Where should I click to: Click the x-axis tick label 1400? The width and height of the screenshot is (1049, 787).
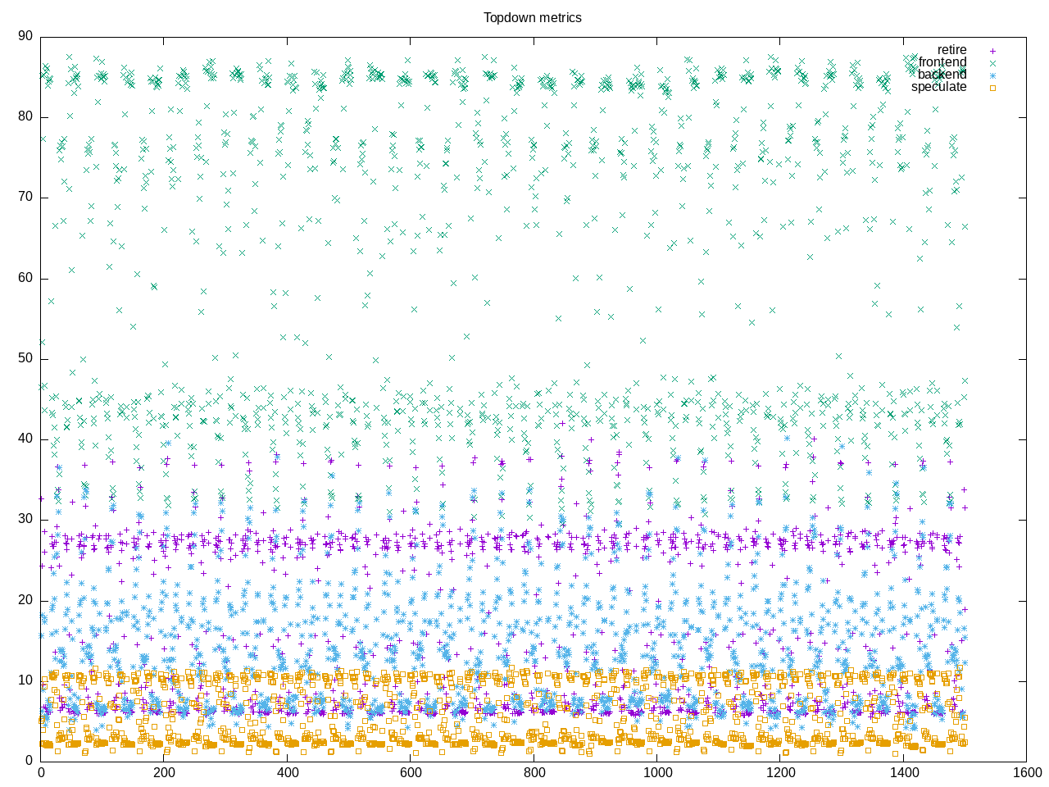pyautogui.click(x=904, y=772)
